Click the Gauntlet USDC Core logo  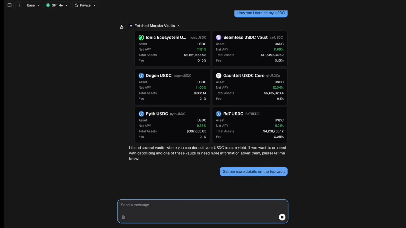pyautogui.click(x=219, y=76)
